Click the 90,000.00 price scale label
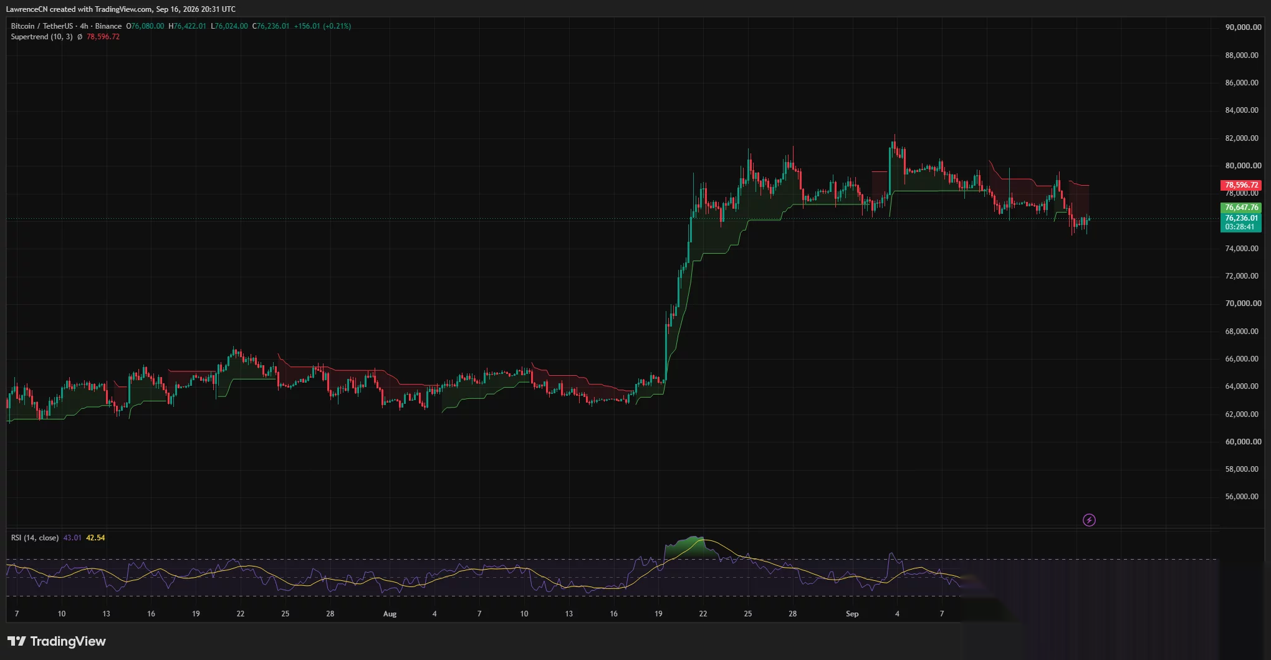 point(1243,27)
